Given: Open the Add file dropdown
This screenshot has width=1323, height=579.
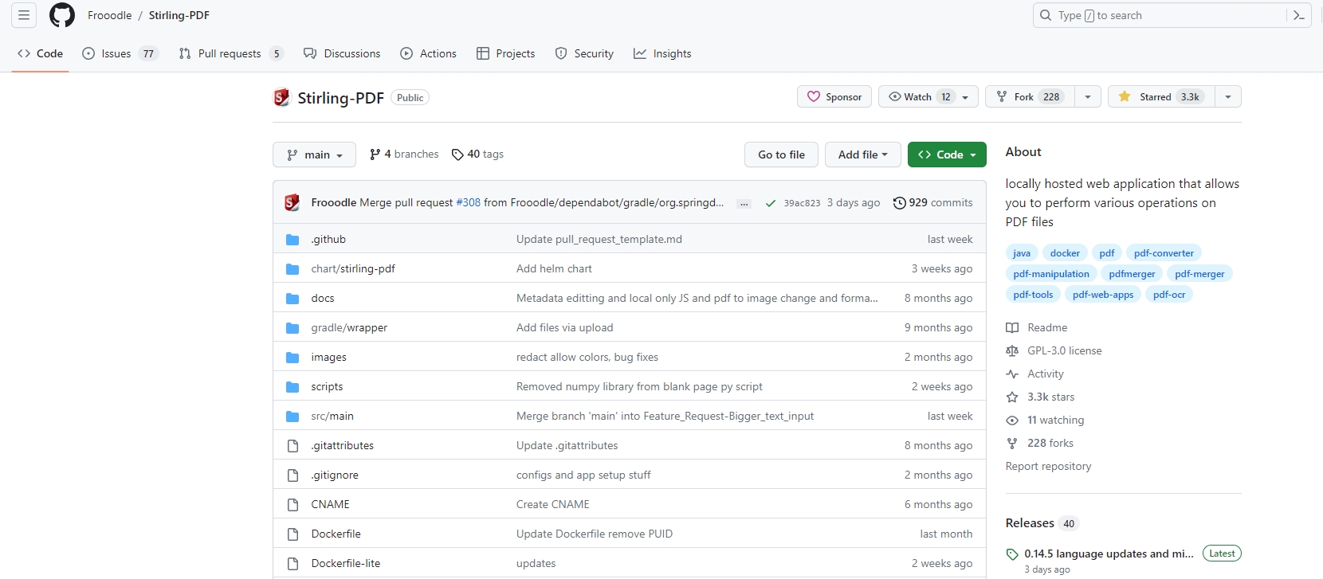Looking at the screenshot, I should (x=862, y=155).
